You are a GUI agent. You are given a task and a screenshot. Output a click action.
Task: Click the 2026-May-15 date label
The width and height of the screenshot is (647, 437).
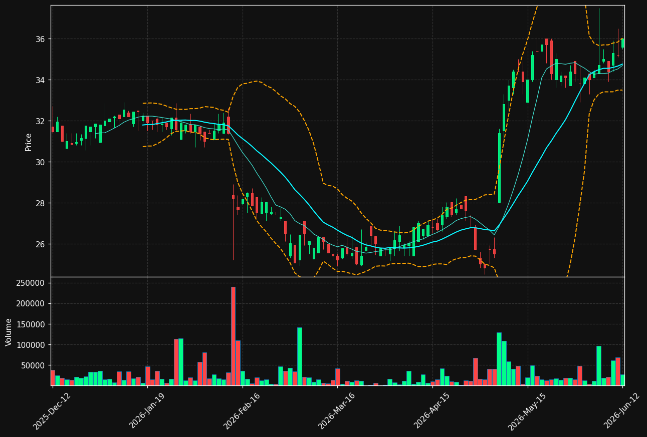pos(527,411)
